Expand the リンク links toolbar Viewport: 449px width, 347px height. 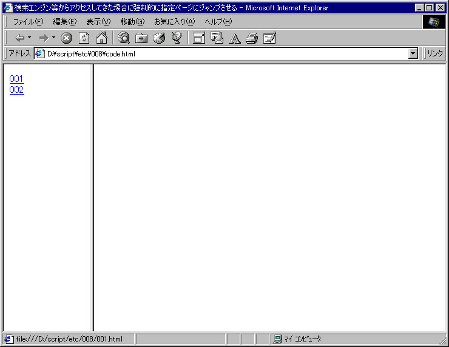click(x=434, y=53)
